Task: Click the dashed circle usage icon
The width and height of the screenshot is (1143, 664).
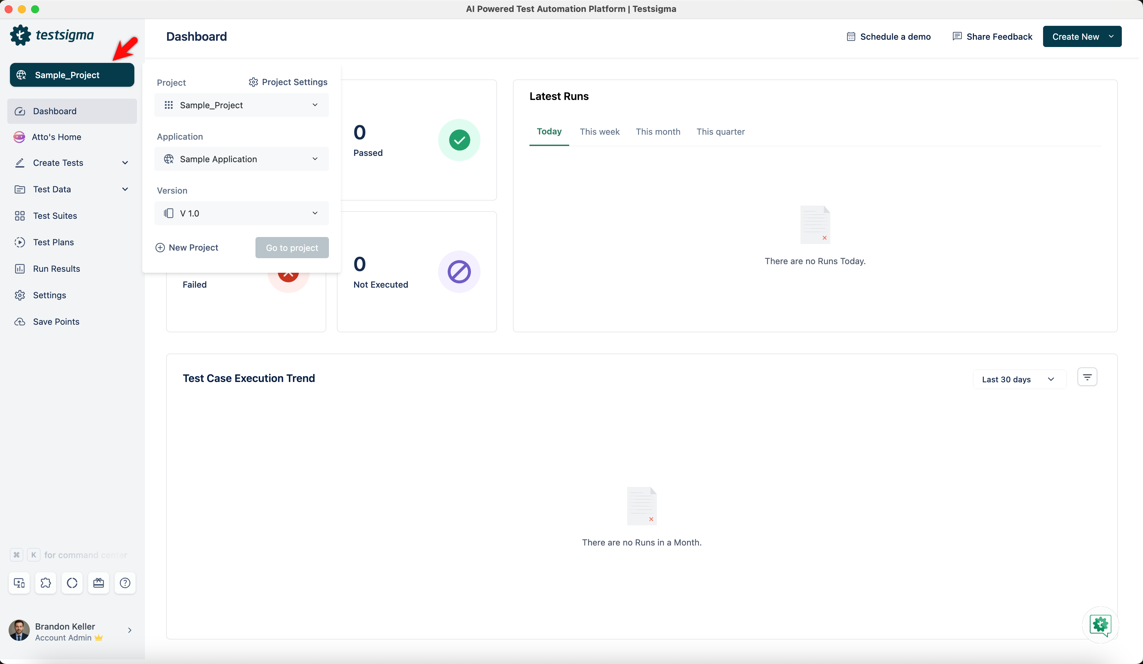Action: pos(72,583)
